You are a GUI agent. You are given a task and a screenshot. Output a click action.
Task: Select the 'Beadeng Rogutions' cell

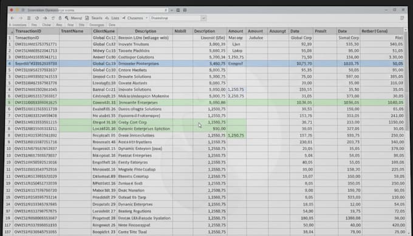pyautogui.click(x=145, y=211)
